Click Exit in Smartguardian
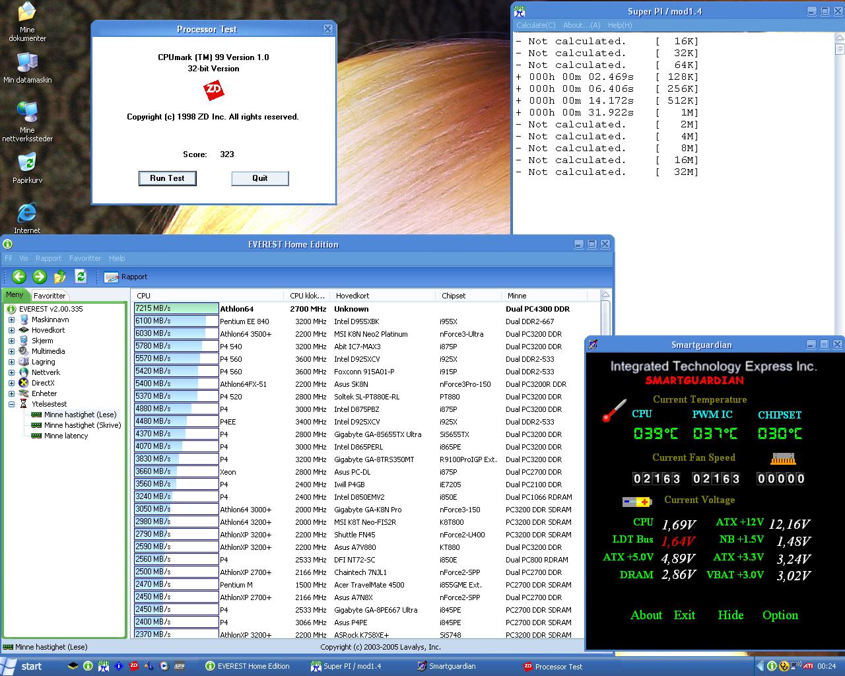 685,615
